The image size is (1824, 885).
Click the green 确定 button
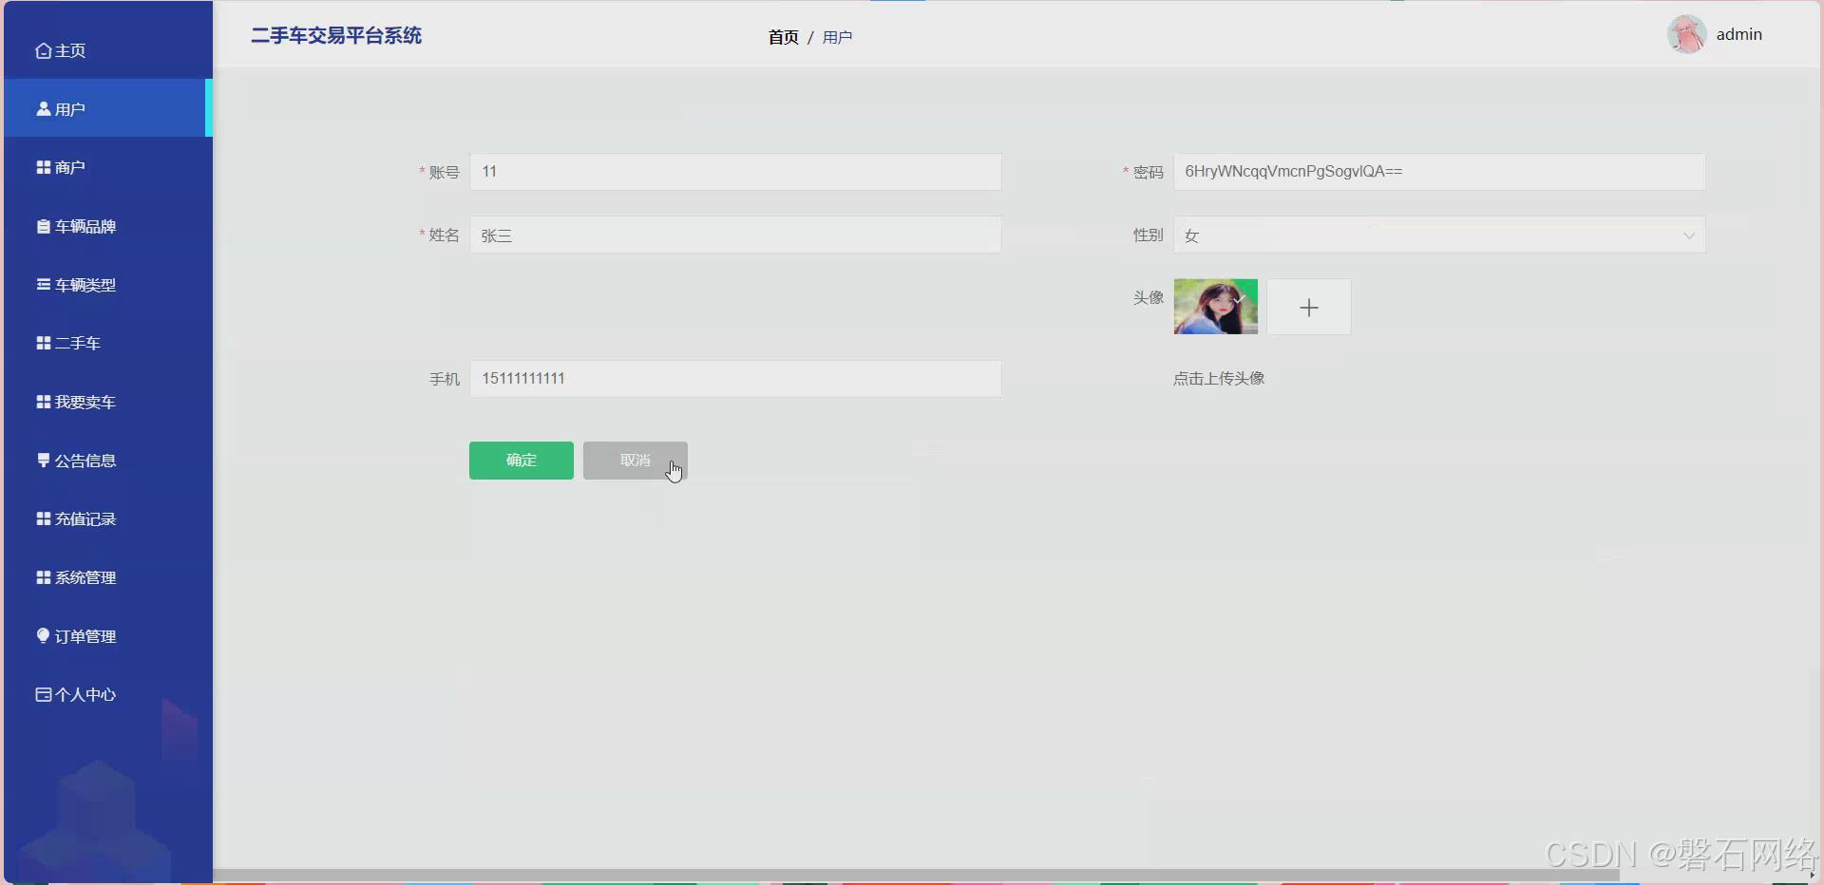pyautogui.click(x=522, y=461)
